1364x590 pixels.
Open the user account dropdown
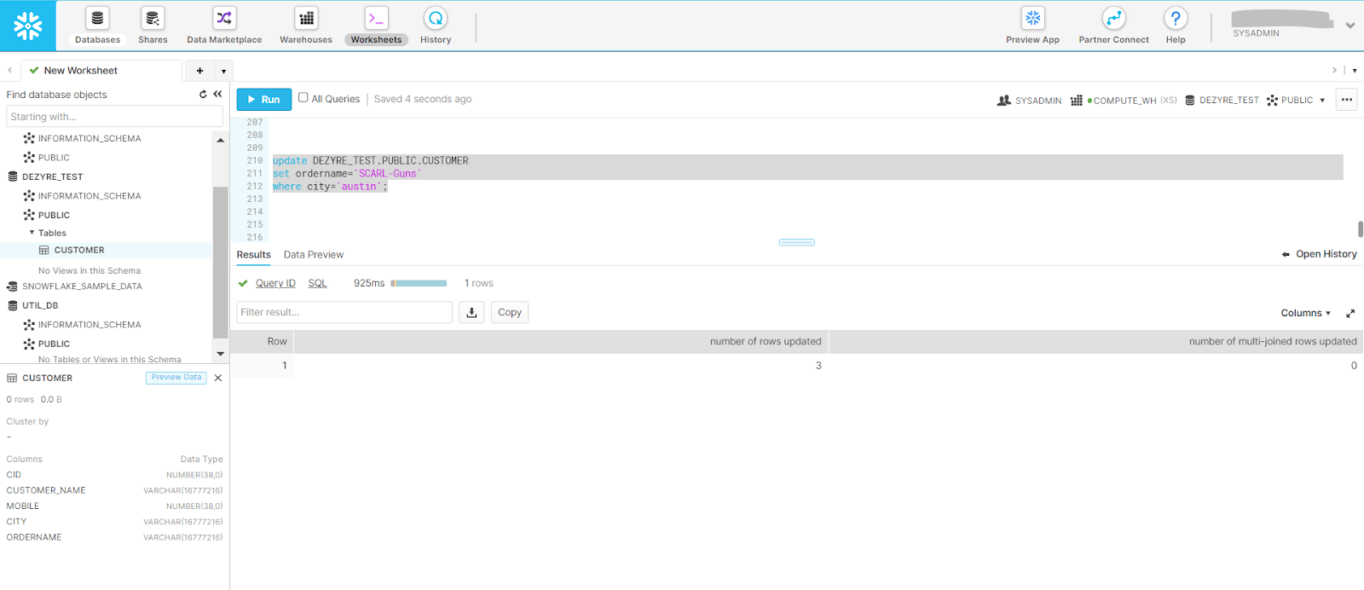click(x=1350, y=26)
